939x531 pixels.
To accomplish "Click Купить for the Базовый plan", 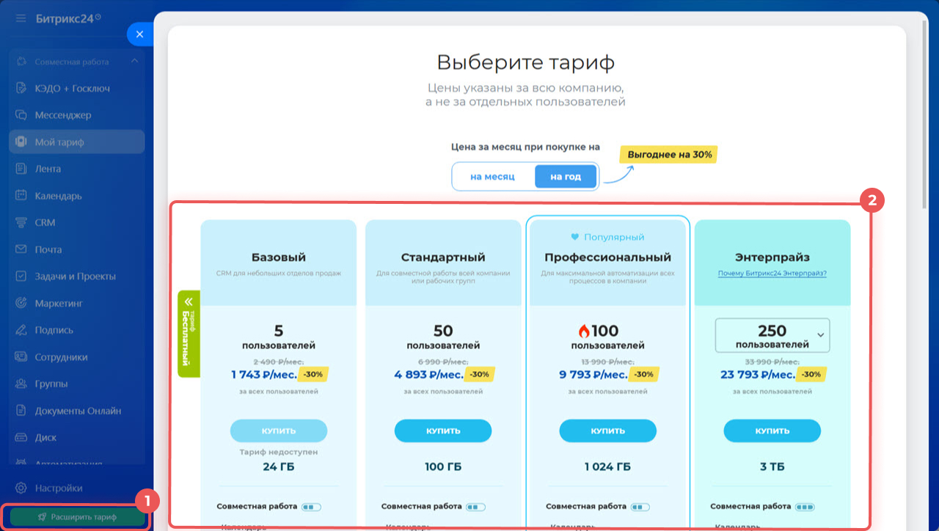I will tap(279, 431).
